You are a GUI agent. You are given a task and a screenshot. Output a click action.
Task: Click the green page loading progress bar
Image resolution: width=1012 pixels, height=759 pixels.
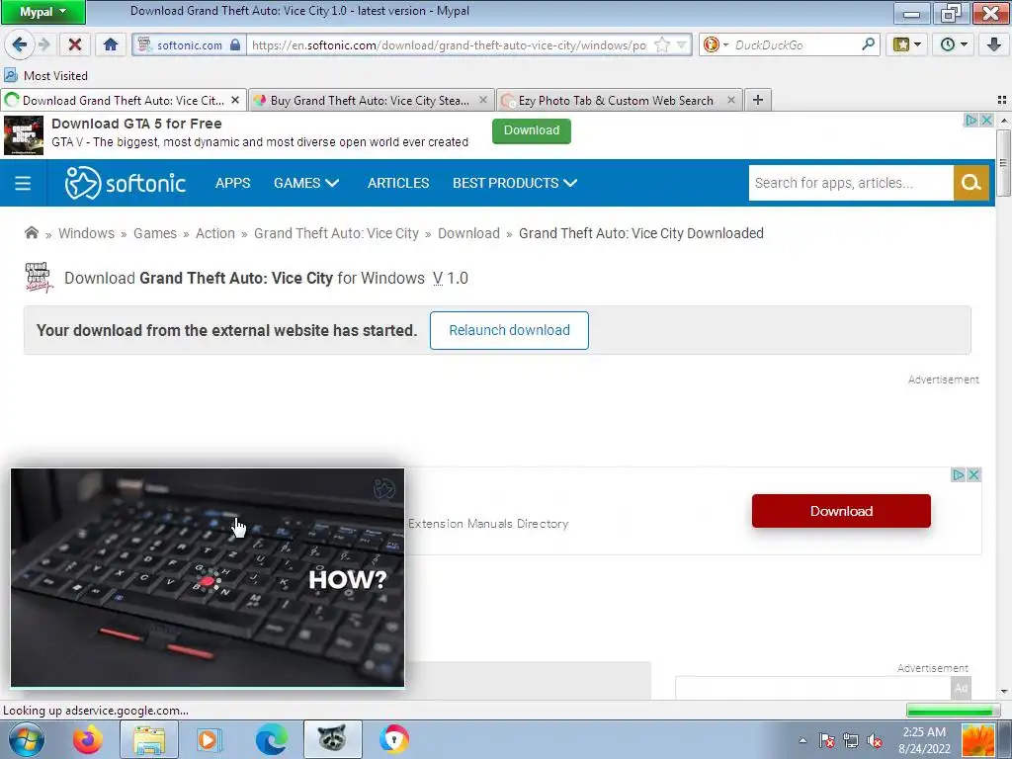[953, 711]
